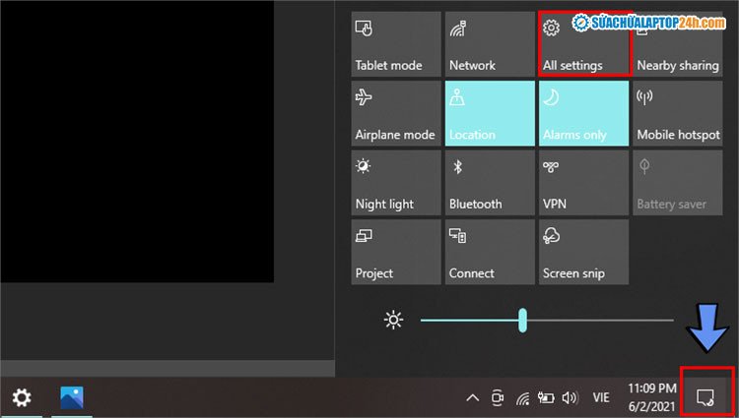Turn on Mobile hotspot tile
This screenshot has width=739, height=418.
click(x=677, y=113)
